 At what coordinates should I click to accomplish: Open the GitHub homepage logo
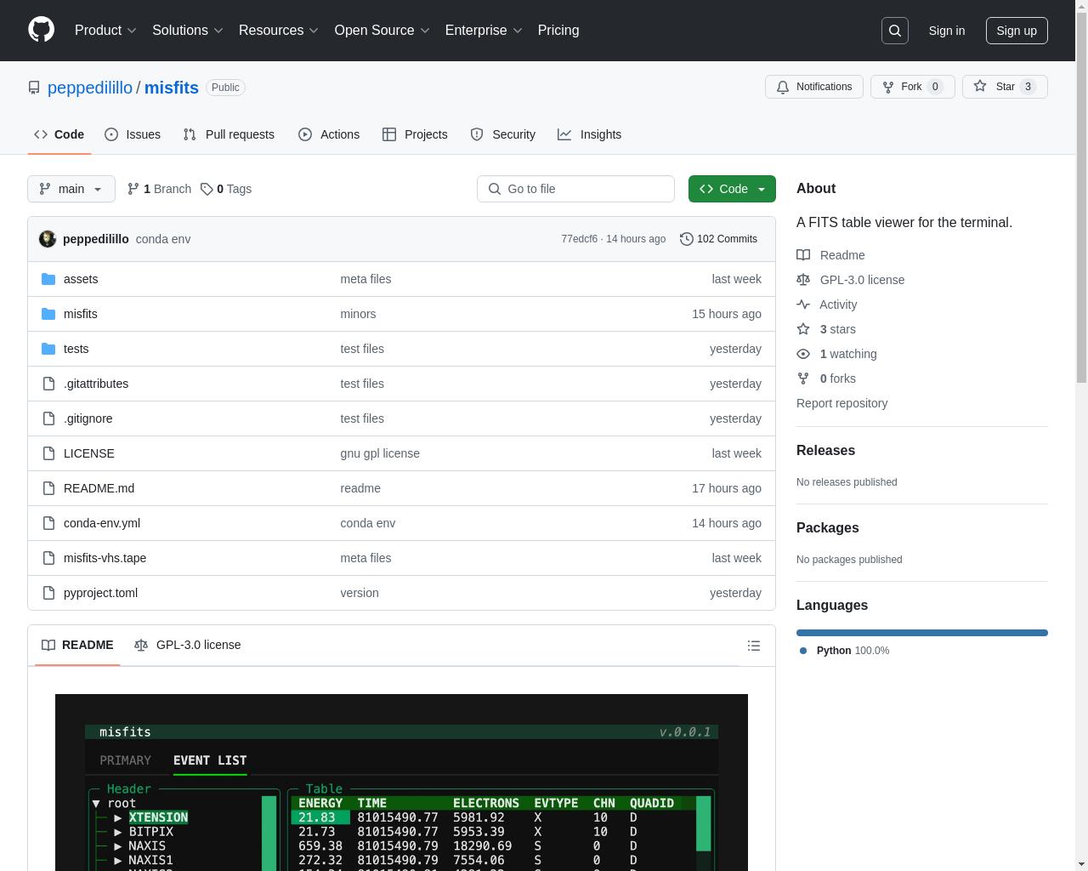(41, 30)
